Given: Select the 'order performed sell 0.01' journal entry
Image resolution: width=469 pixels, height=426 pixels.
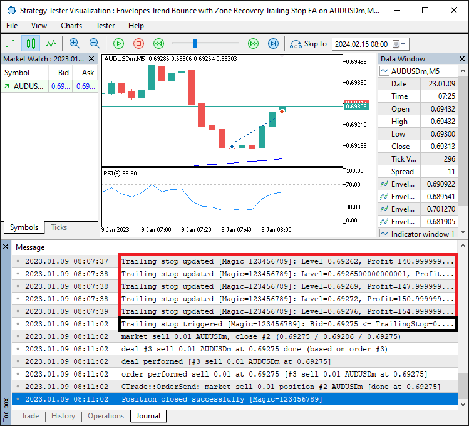Looking at the screenshot, I should click(x=235, y=374).
